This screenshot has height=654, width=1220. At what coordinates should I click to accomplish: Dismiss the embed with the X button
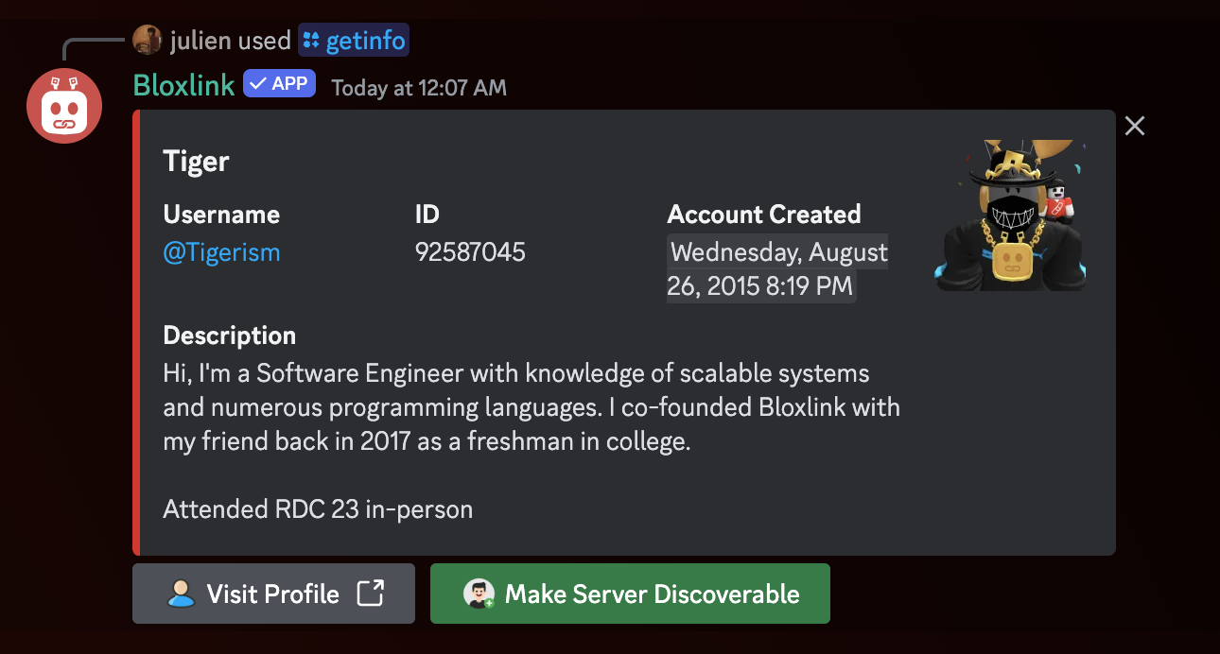click(1134, 125)
